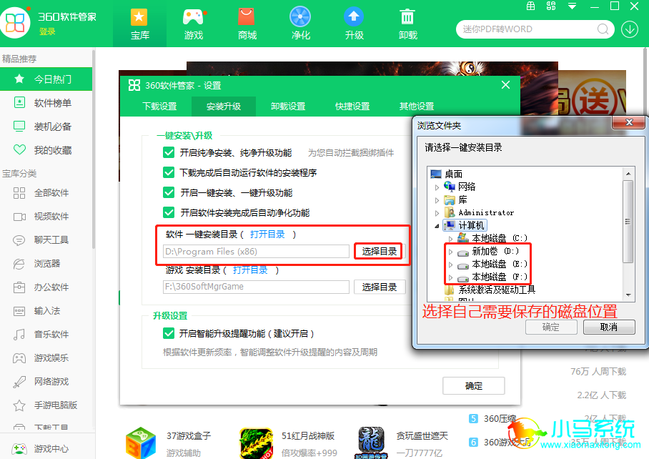Switch to 其他设置 tab
Screen dimensions: 649x459
417,107
